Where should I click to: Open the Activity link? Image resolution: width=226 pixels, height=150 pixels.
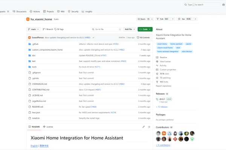(x=161, y=66)
